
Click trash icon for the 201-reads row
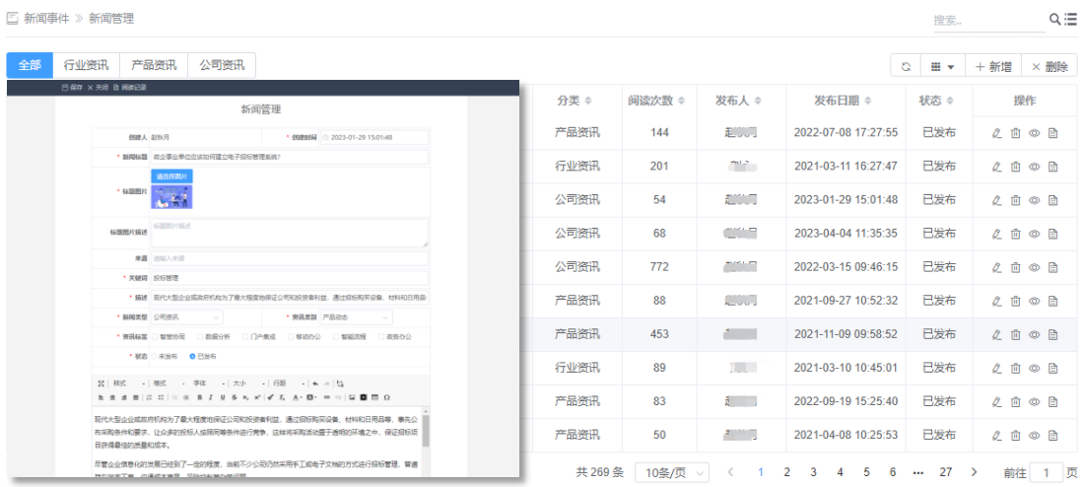pos(1015,167)
